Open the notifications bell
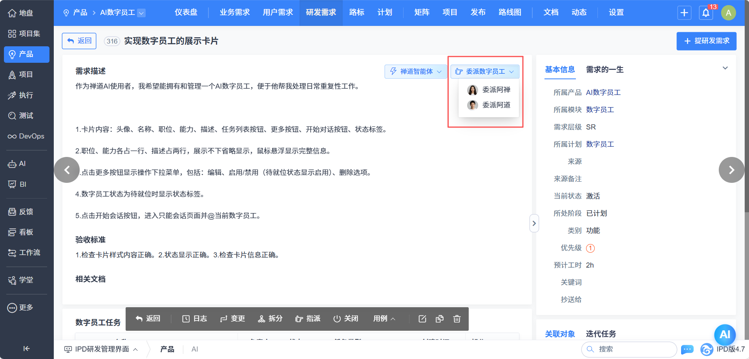 pyautogui.click(x=706, y=13)
